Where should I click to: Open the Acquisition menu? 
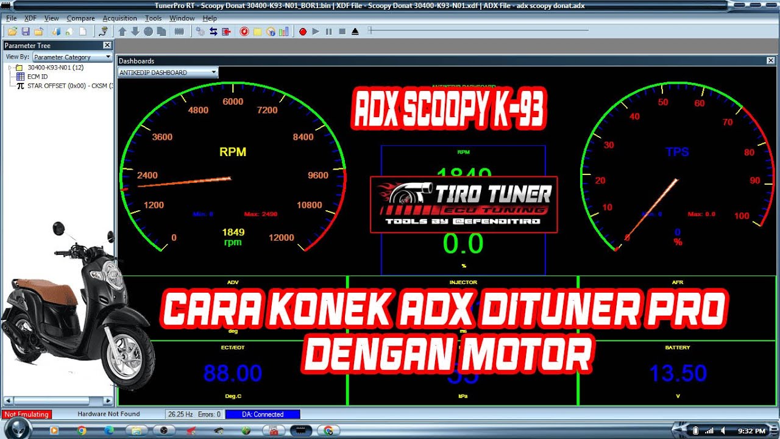120,18
